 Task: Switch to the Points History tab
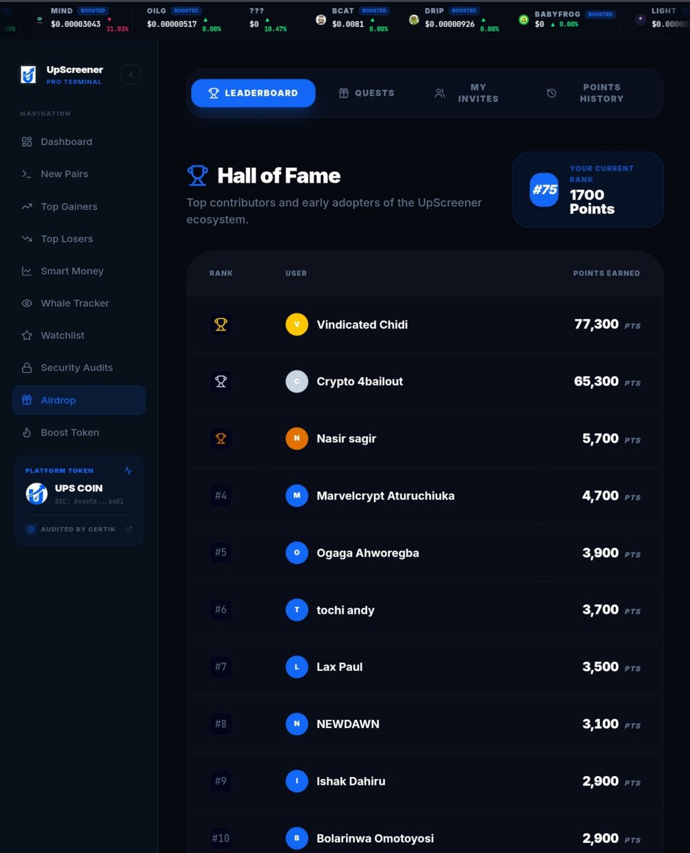coord(585,93)
